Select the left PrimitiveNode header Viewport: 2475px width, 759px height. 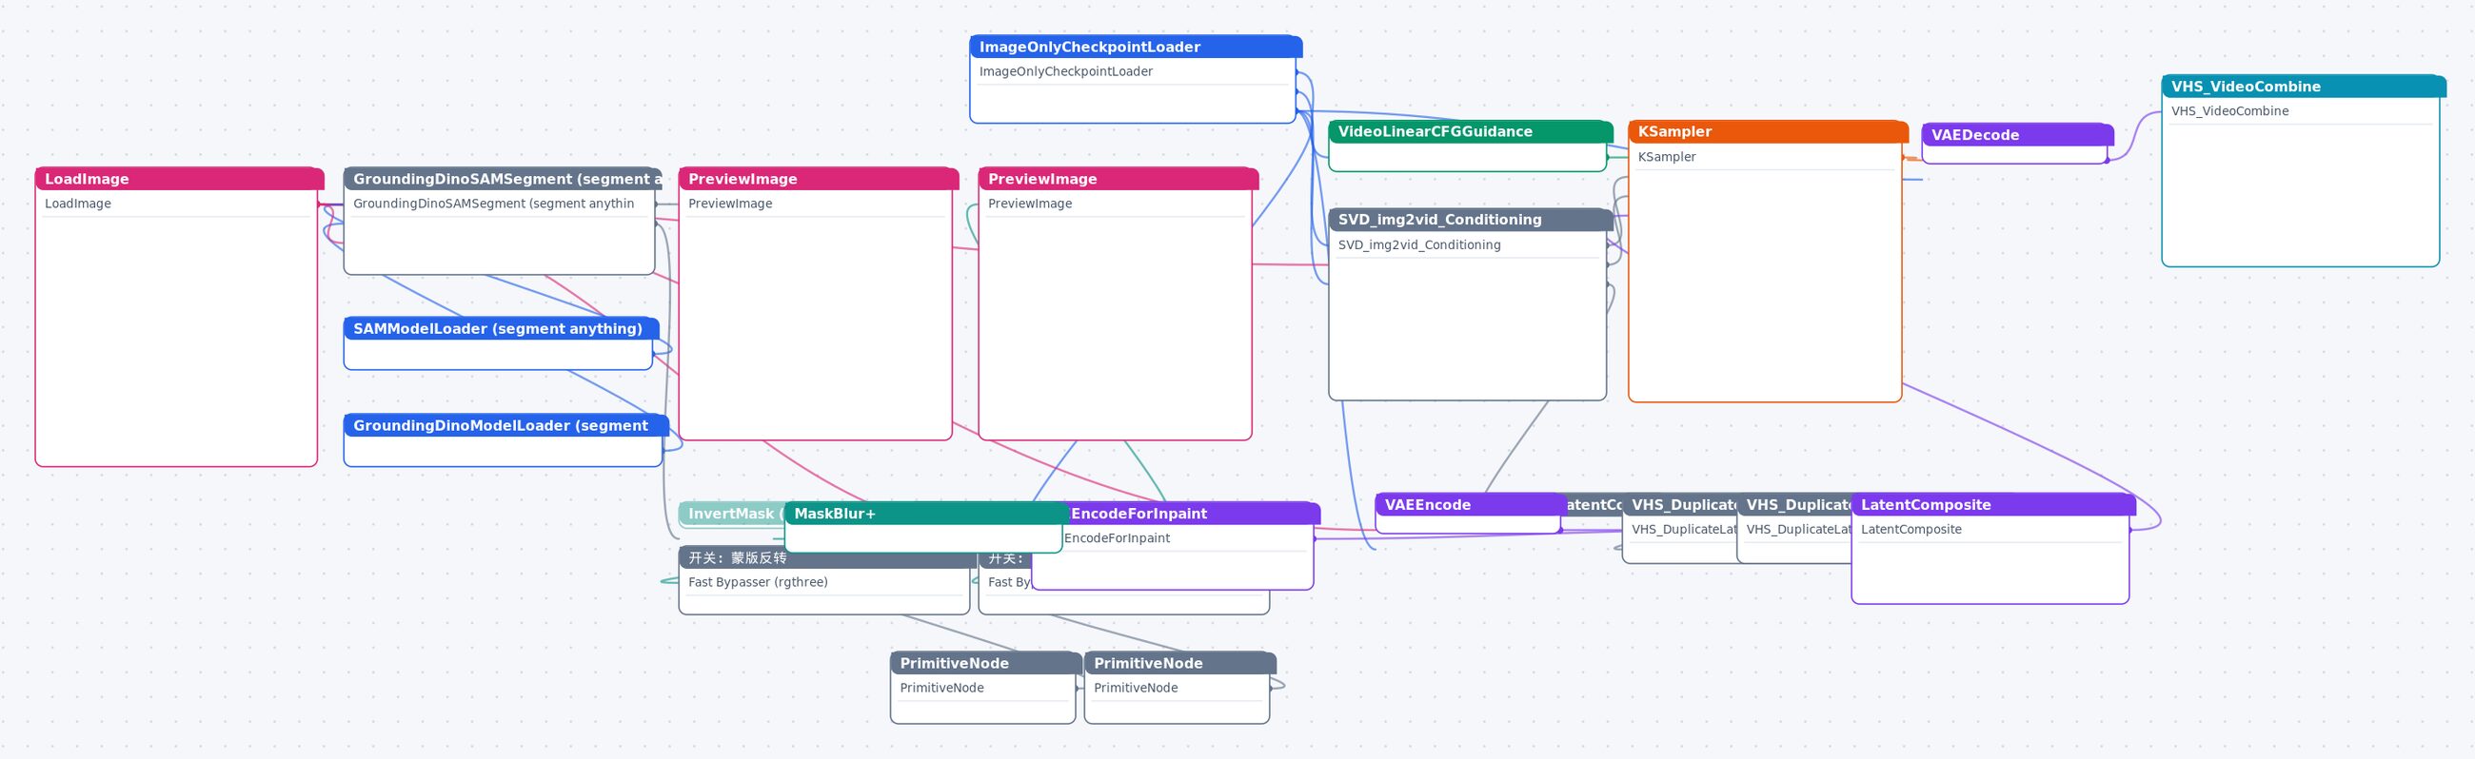pyautogui.click(x=986, y=663)
